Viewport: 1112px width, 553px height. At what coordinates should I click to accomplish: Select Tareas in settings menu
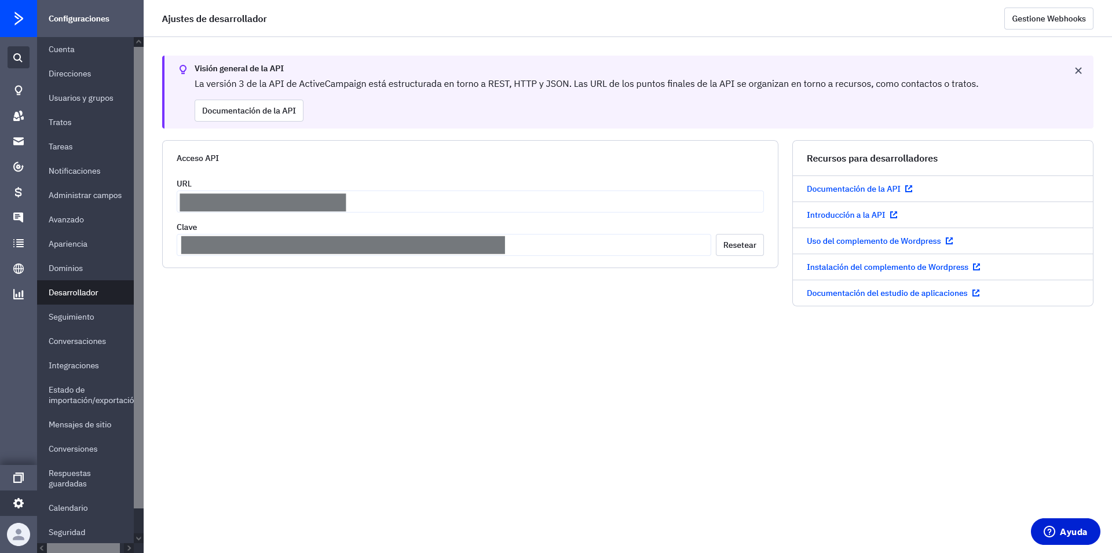(x=85, y=147)
